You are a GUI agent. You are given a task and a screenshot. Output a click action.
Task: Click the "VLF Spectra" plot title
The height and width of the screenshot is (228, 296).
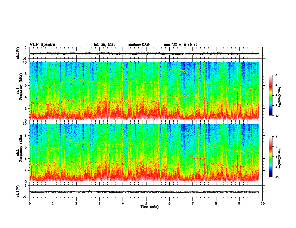42,44
